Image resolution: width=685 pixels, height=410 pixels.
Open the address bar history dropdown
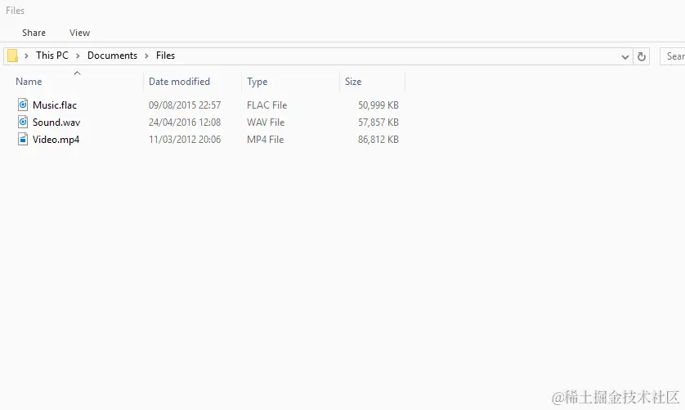(625, 56)
